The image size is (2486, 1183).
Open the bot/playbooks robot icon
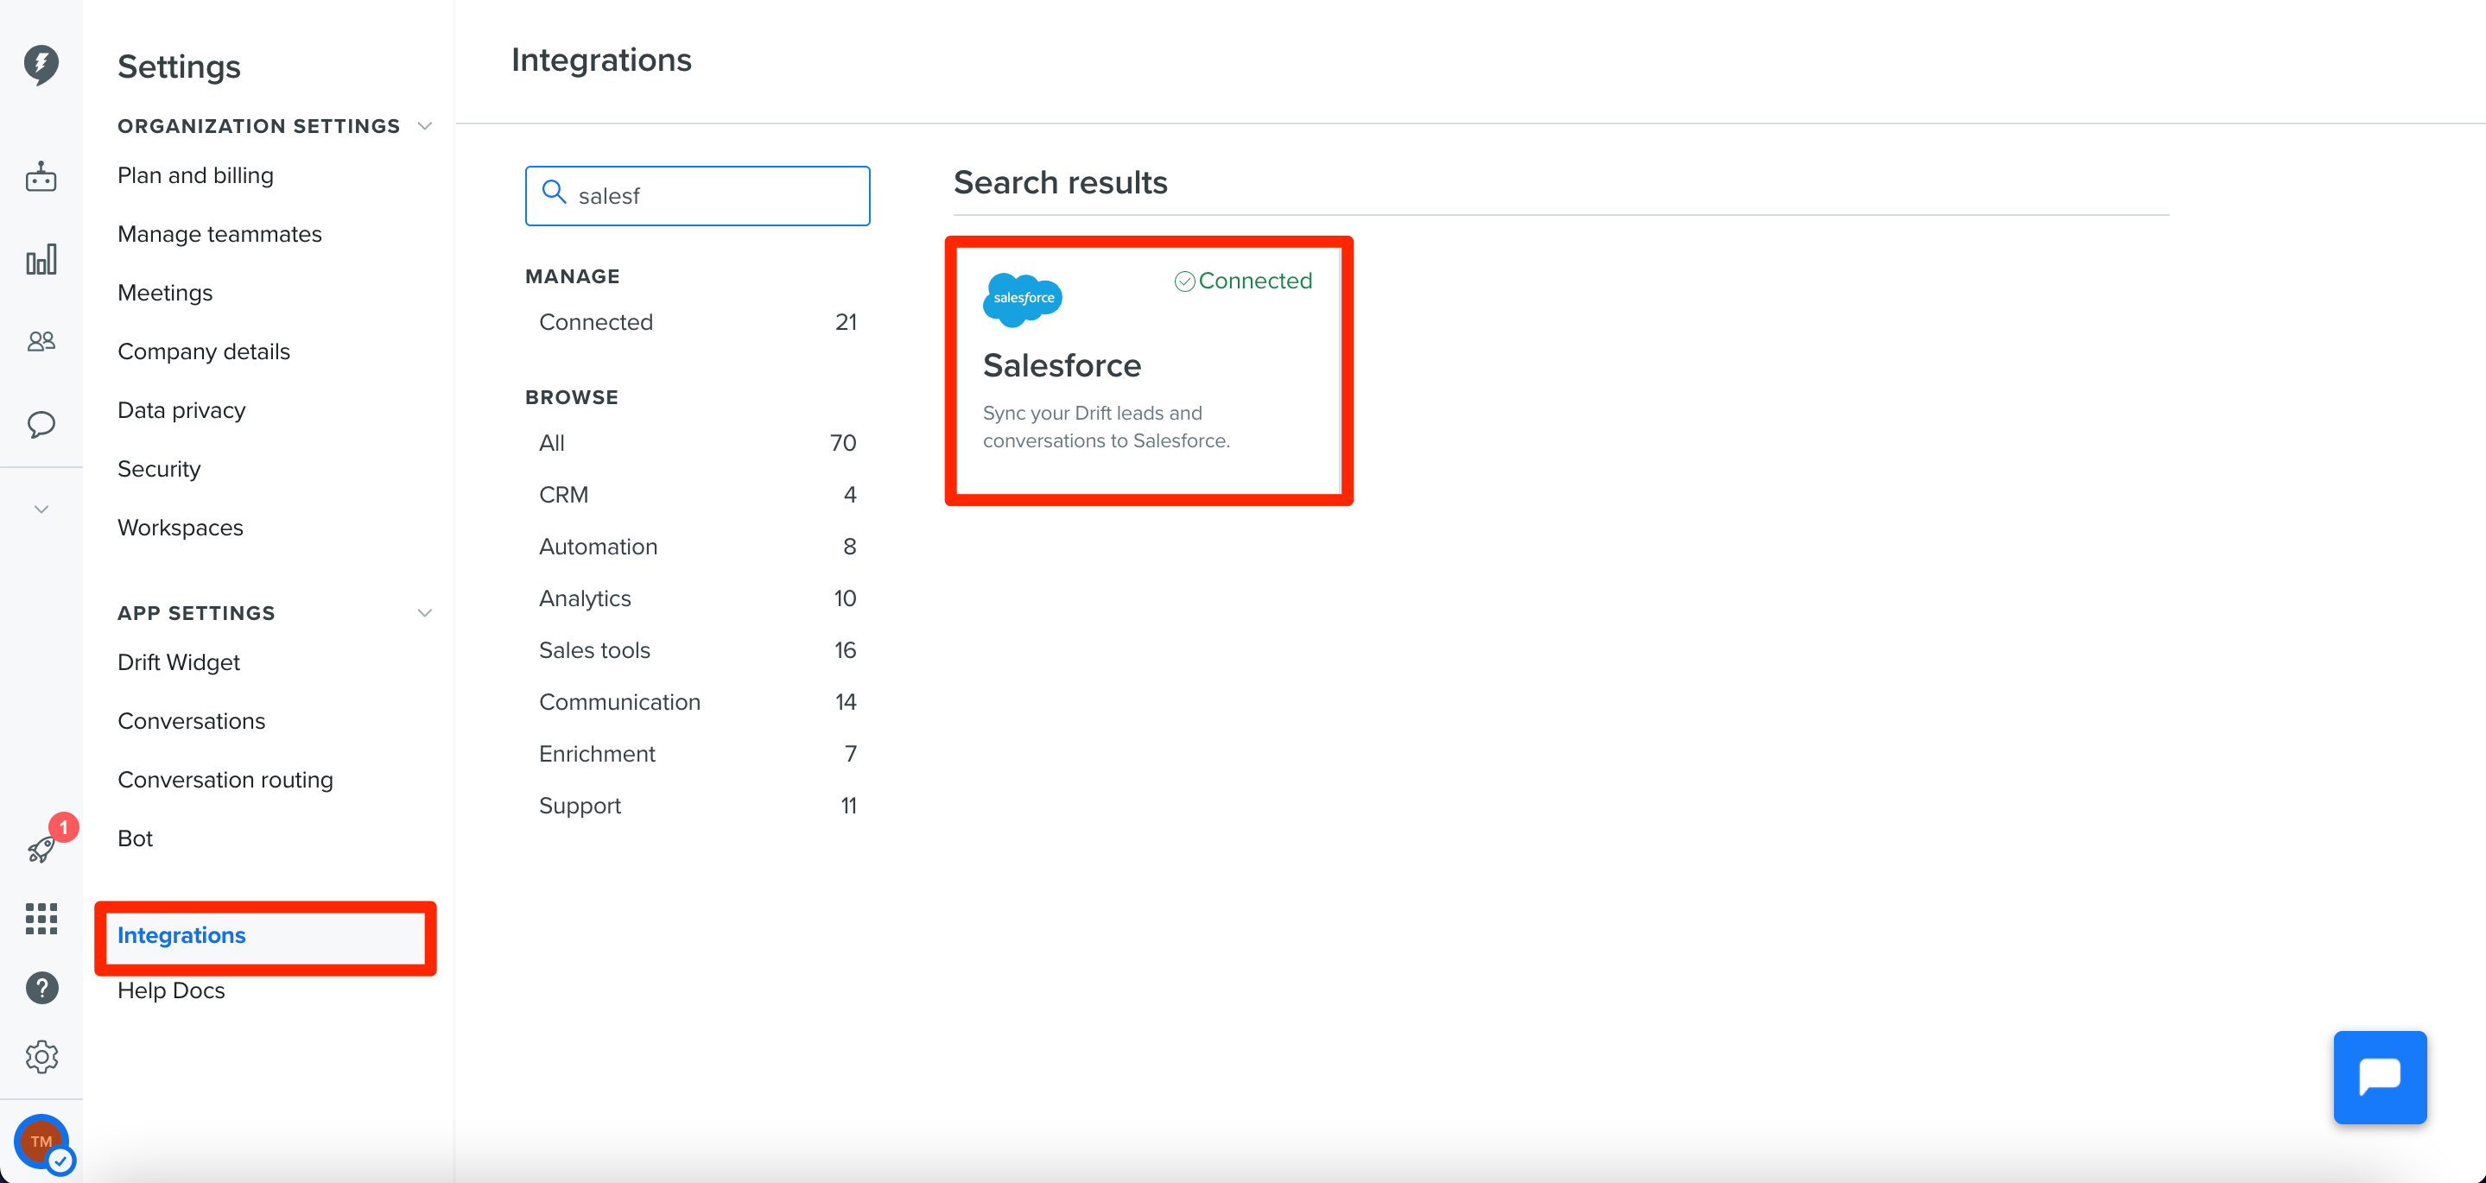41,176
